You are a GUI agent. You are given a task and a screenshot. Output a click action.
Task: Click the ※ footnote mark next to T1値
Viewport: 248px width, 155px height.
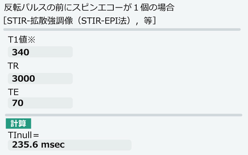click(31, 40)
